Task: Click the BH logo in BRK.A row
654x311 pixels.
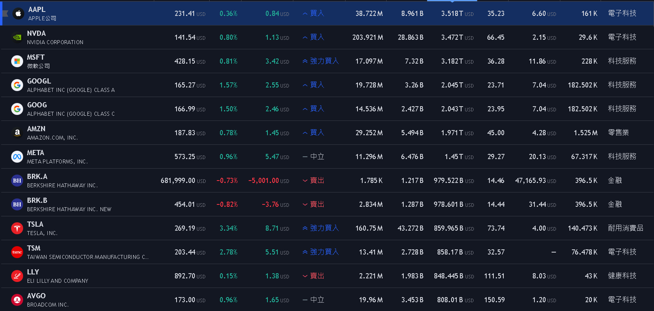Action: (x=17, y=181)
